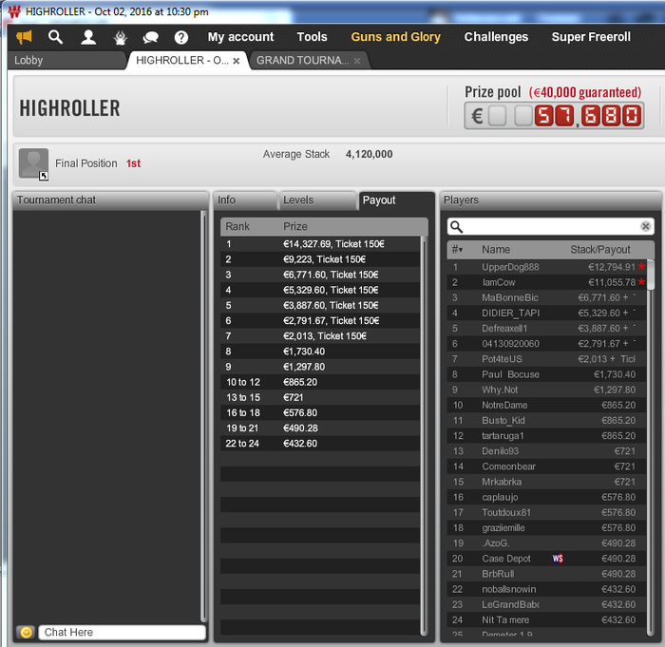Open the Tools menu
The height and width of the screenshot is (647, 665).
312,37
